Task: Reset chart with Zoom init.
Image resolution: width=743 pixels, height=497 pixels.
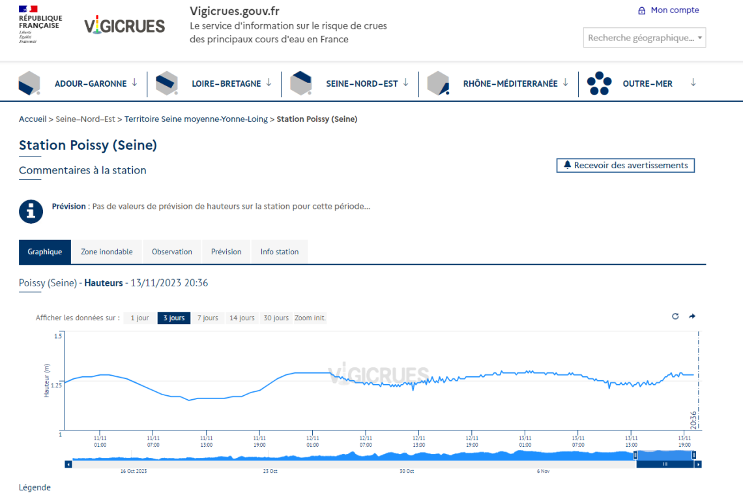Action: point(310,318)
